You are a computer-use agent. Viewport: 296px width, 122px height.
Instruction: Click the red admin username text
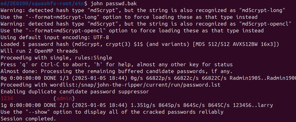(64, 98)
